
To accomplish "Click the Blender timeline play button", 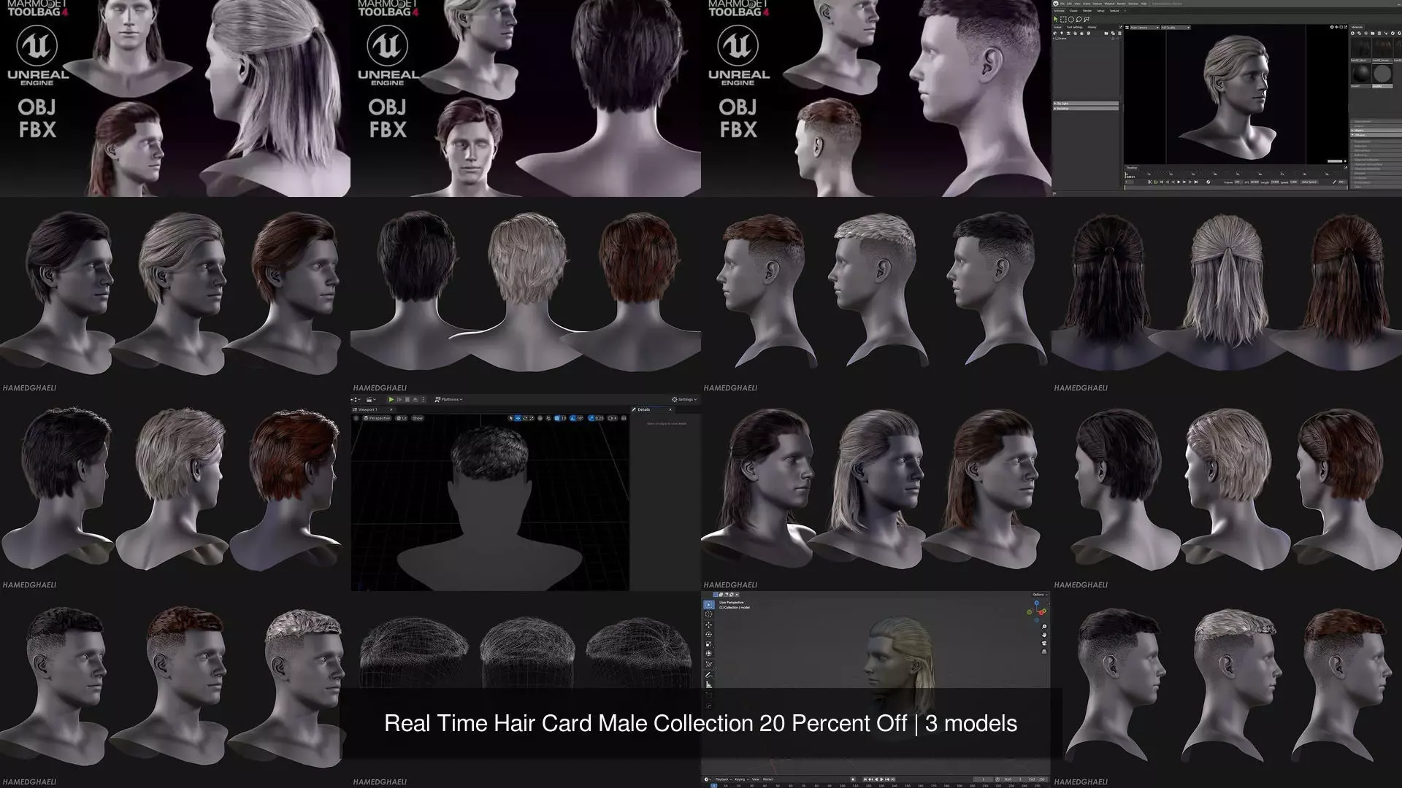I will pos(881,779).
